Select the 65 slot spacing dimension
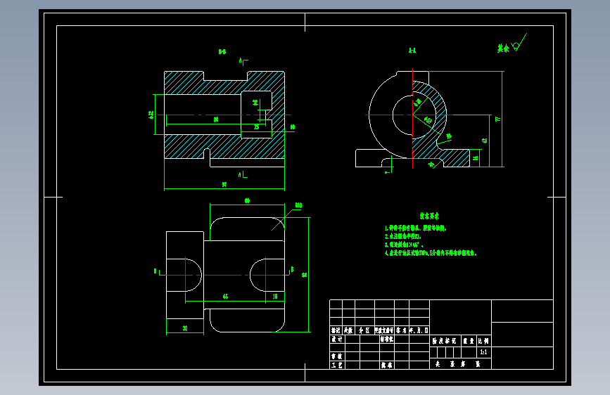Image resolution: width=610 pixels, height=395 pixels. (225, 297)
